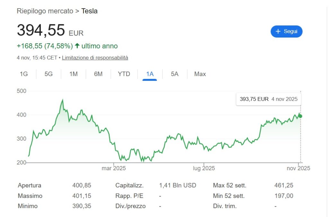The height and width of the screenshot is (217, 329).
Task: Click the green upward arrow beside ultimo anno
Action: tap(77, 46)
